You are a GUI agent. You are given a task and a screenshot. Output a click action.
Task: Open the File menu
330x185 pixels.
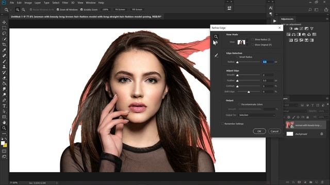12,3
